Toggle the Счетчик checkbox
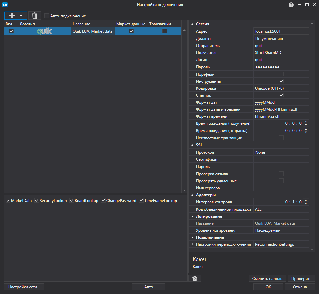The image size is (319, 294). [281, 95]
